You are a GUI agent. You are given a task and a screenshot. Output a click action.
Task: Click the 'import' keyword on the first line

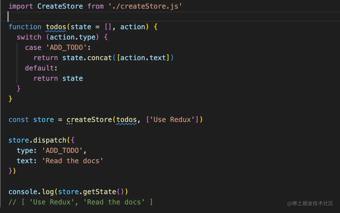(21, 6)
